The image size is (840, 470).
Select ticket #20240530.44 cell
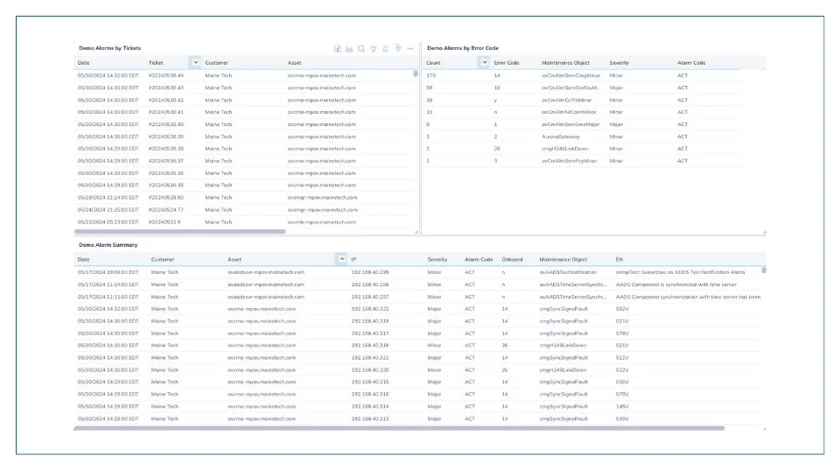point(166,75)
